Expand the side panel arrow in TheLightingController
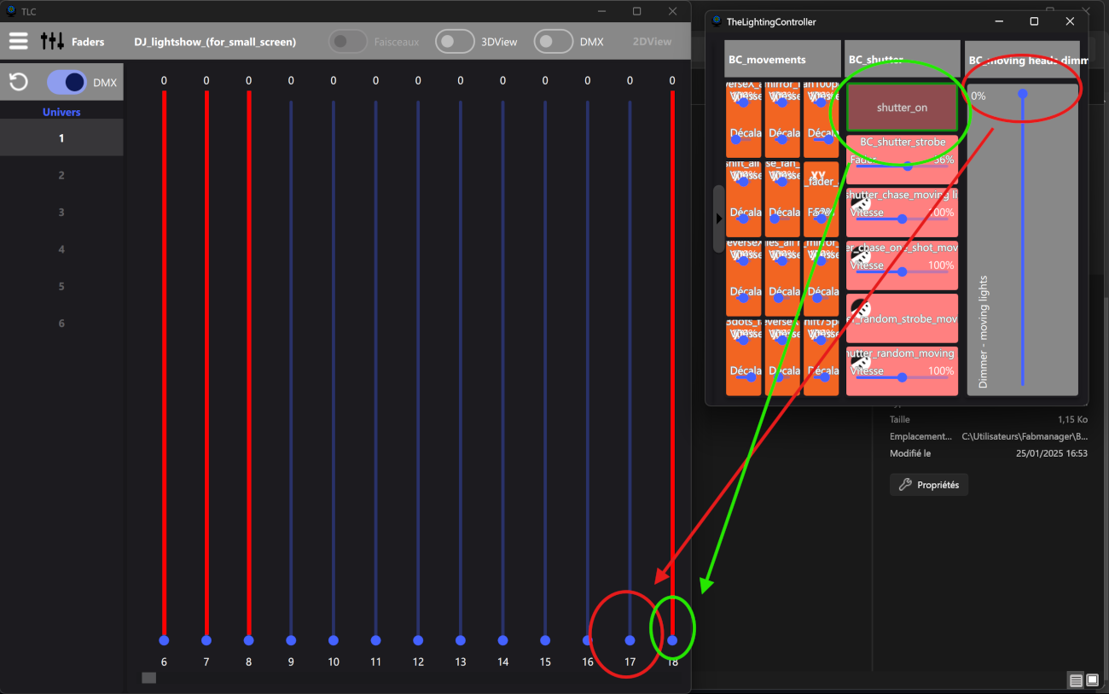The width and height of the screenshot is (1109, 694). tap(718, 219)
